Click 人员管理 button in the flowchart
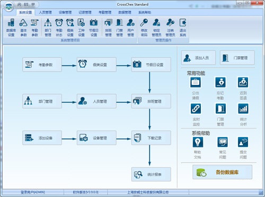265x197 pixels. coord(96,101)
